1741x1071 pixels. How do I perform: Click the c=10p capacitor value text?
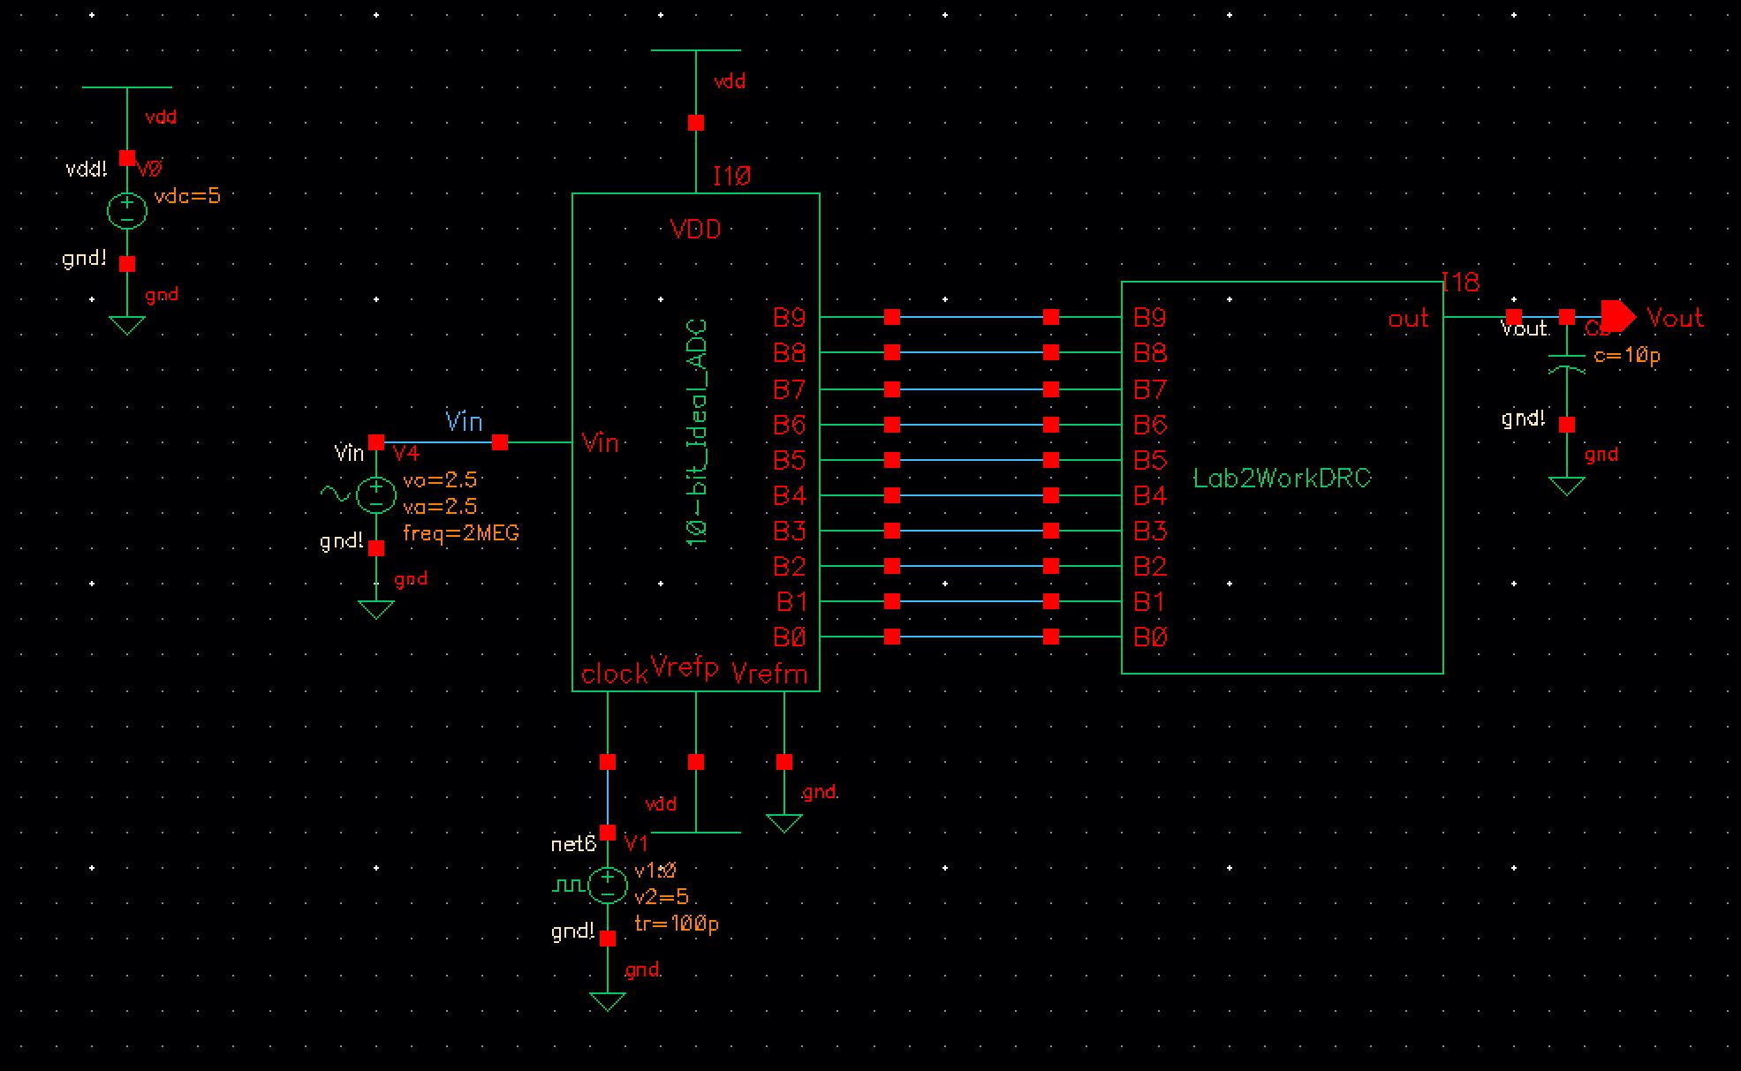pos(1627,355)
